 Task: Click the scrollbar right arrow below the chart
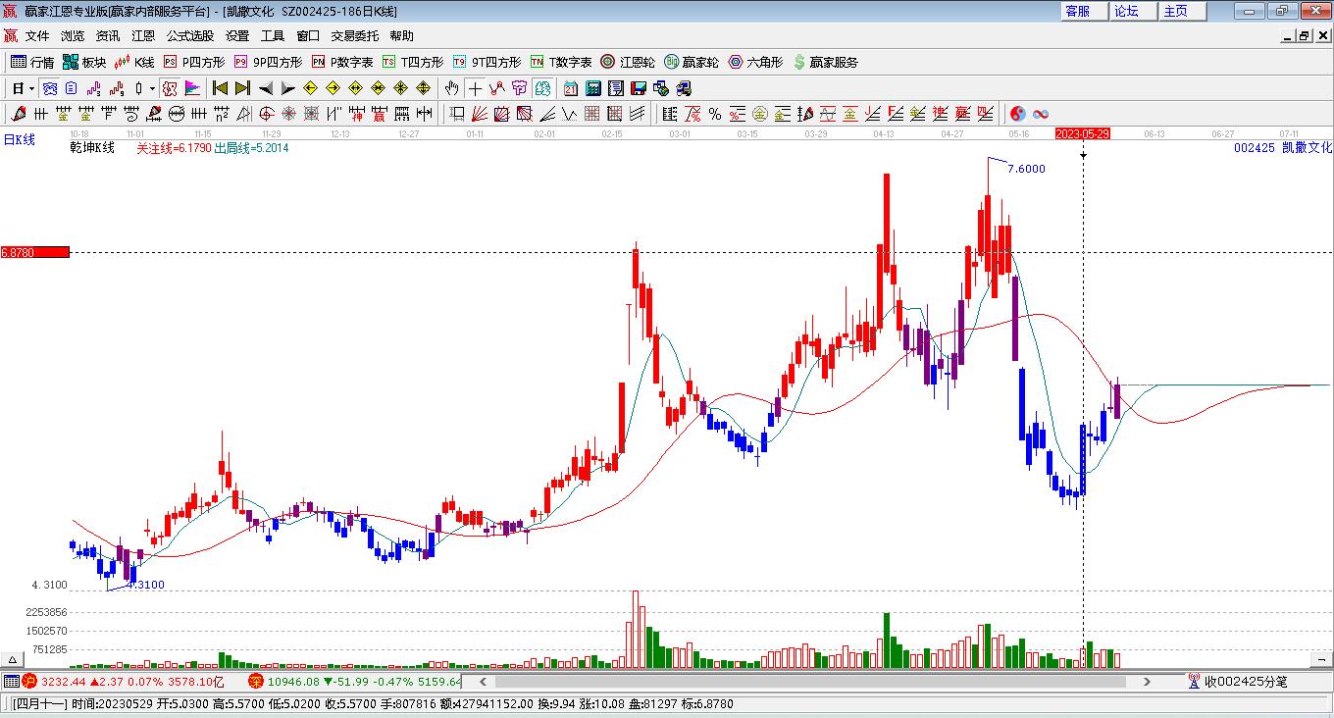[x=1148, y=681]
